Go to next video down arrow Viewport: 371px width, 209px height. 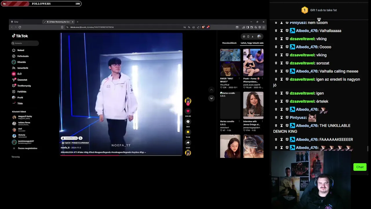tap(211, 98)
